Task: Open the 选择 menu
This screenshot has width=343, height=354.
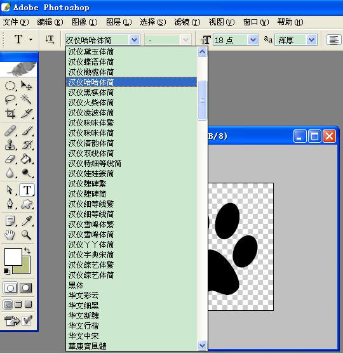Action: pos(153,22)
